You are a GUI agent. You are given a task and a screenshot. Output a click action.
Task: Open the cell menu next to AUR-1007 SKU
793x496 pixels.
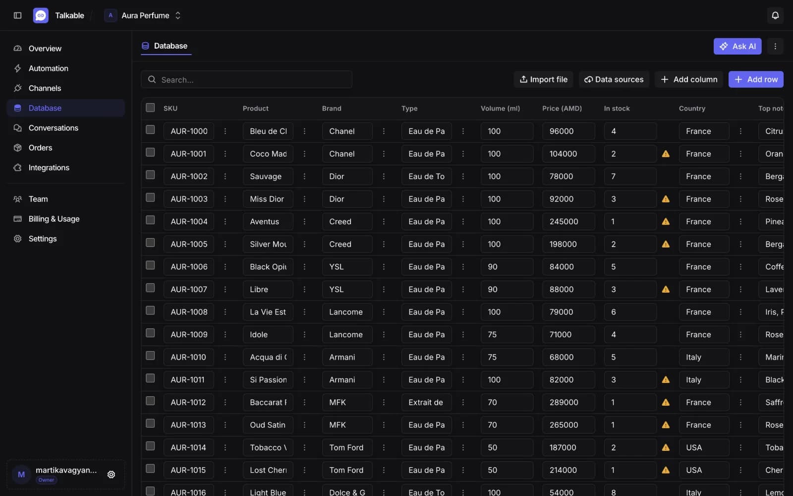[x=225, y=289]
